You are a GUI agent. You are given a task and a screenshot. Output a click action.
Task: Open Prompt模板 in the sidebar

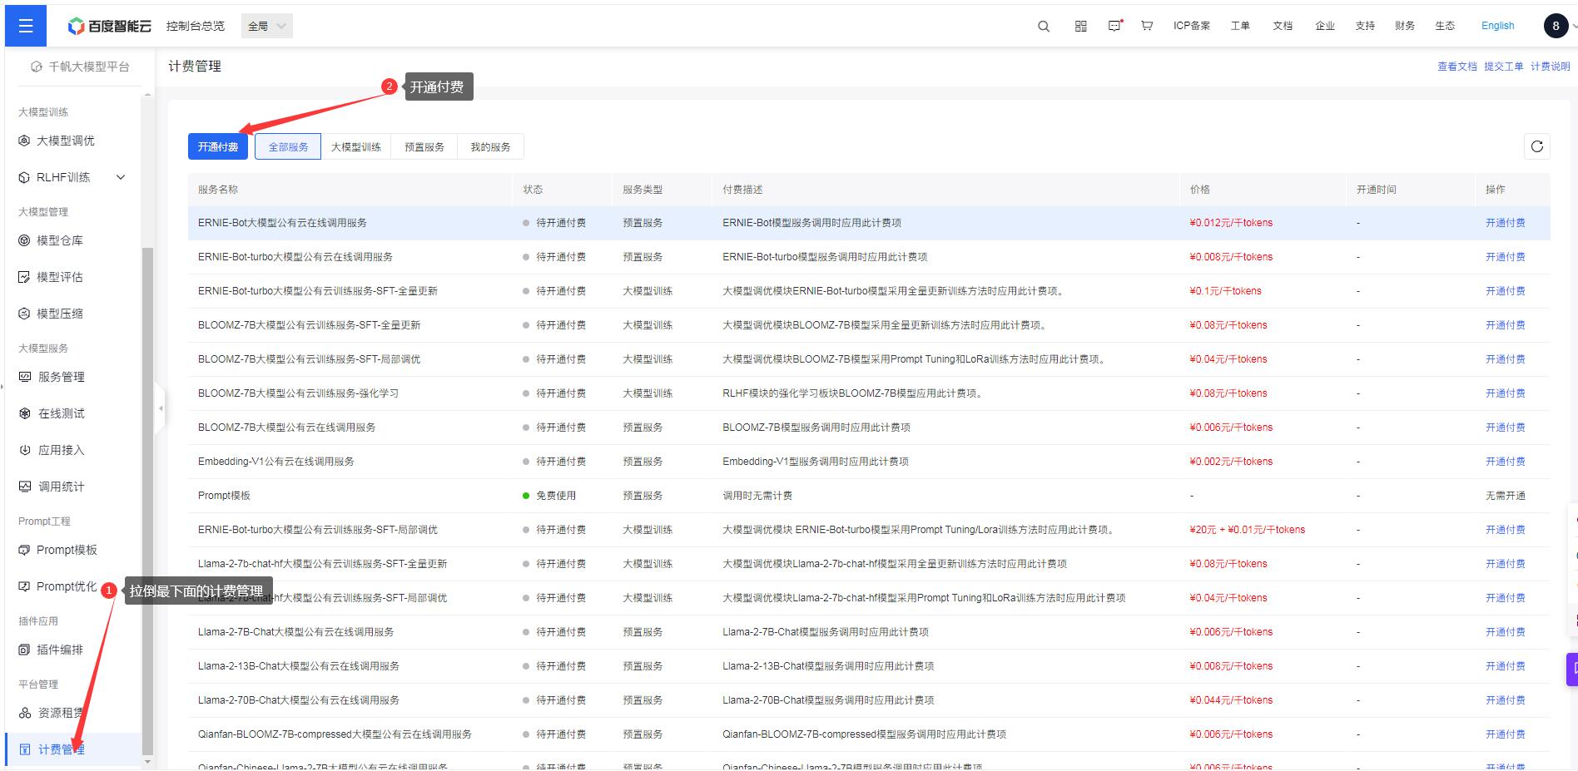pyautogui.click(x=67, y=550)
